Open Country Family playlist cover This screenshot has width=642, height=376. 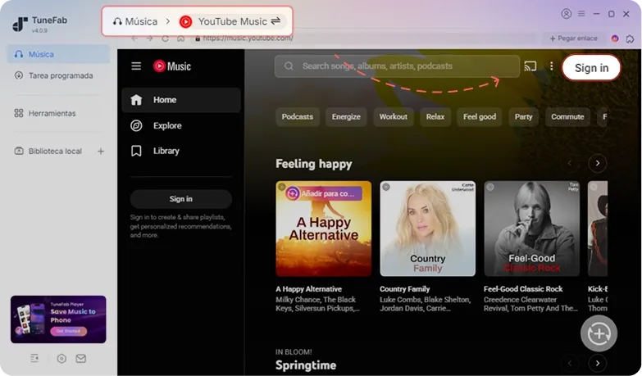point(427,229)
